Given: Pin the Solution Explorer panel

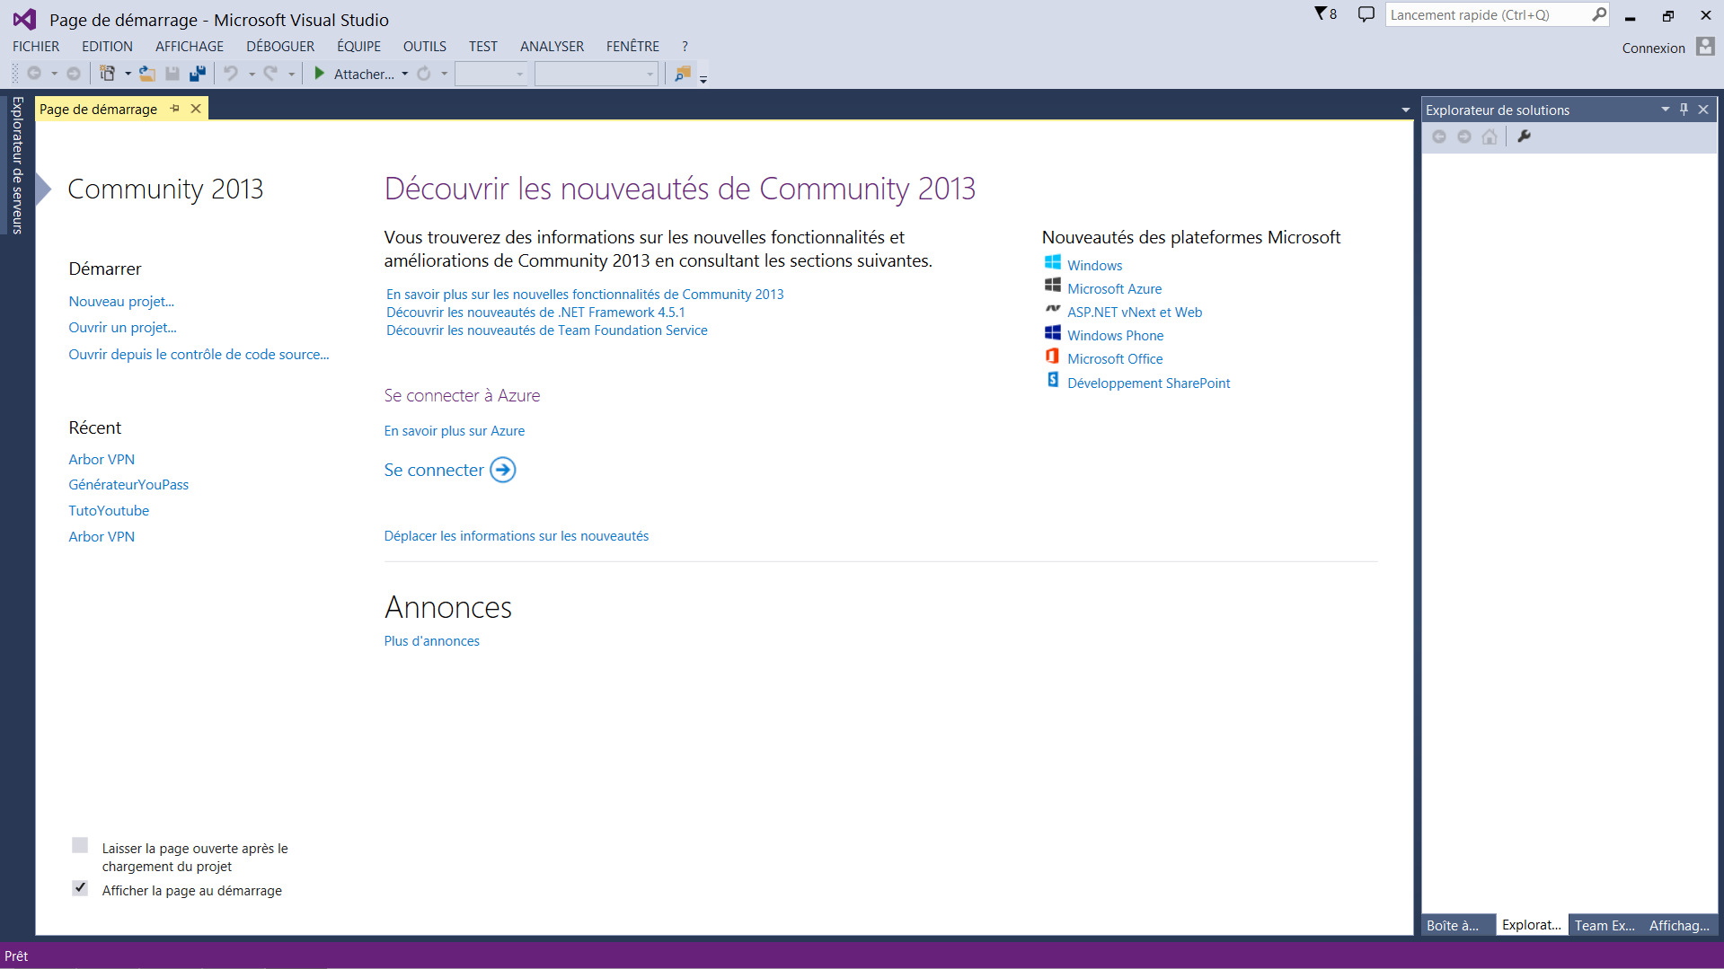Looking at the screenshot, I should pos(1684,109).
